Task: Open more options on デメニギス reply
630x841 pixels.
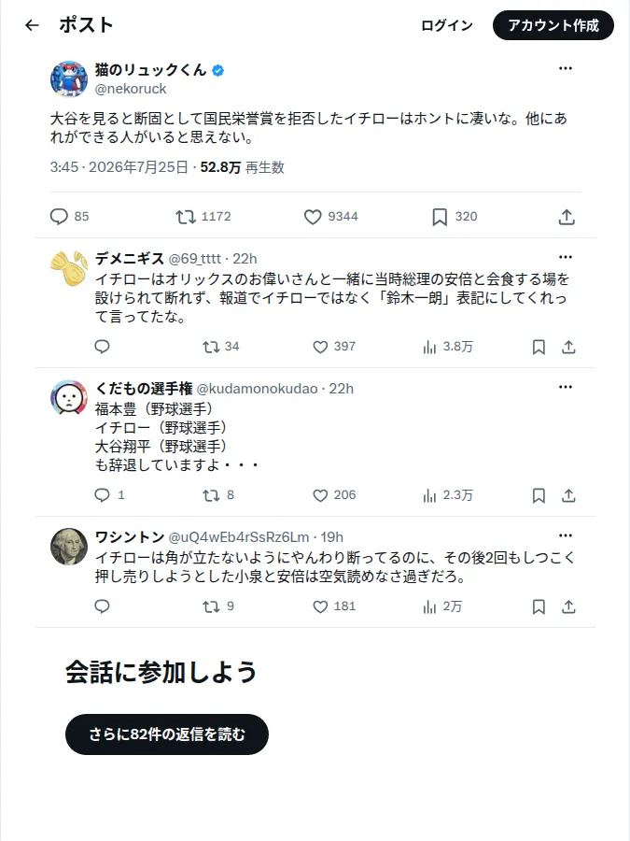Action: point(566,257)
